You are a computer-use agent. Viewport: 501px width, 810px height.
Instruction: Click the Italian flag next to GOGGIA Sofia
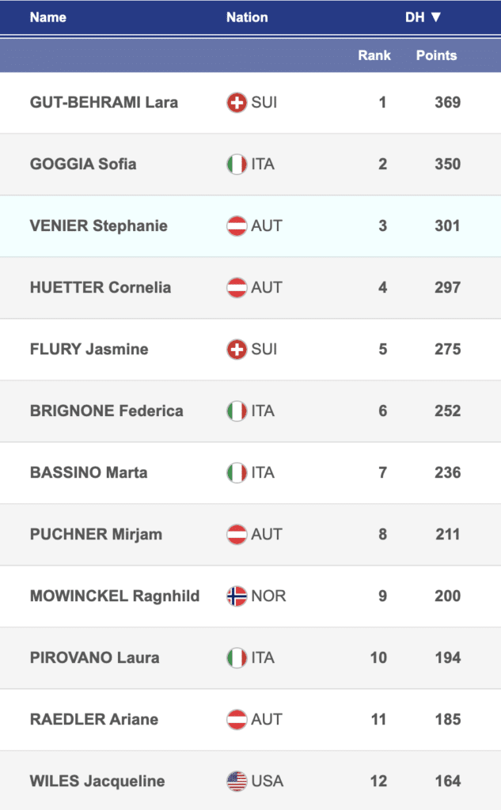(x=237, y=165)
